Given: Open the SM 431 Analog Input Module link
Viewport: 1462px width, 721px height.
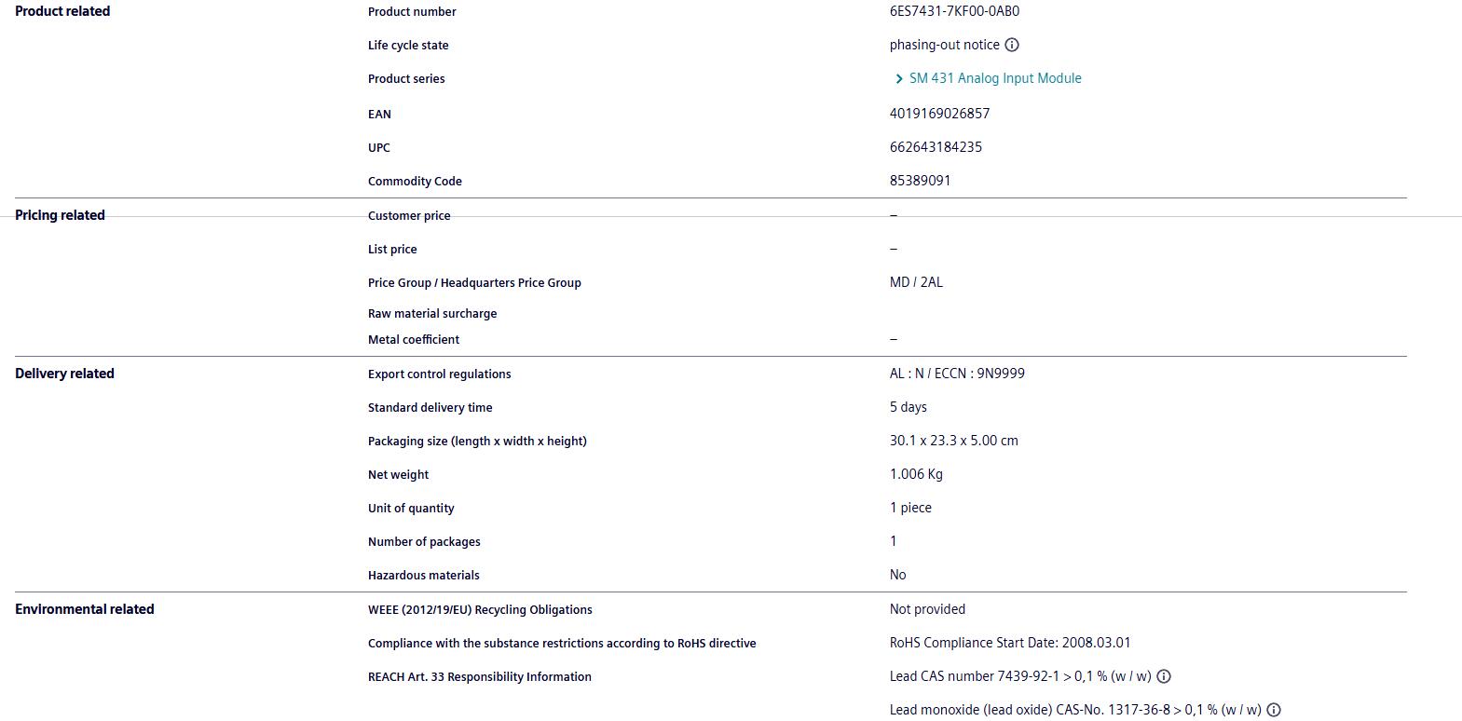Looking at the screenshot, I should pos(995,78).
